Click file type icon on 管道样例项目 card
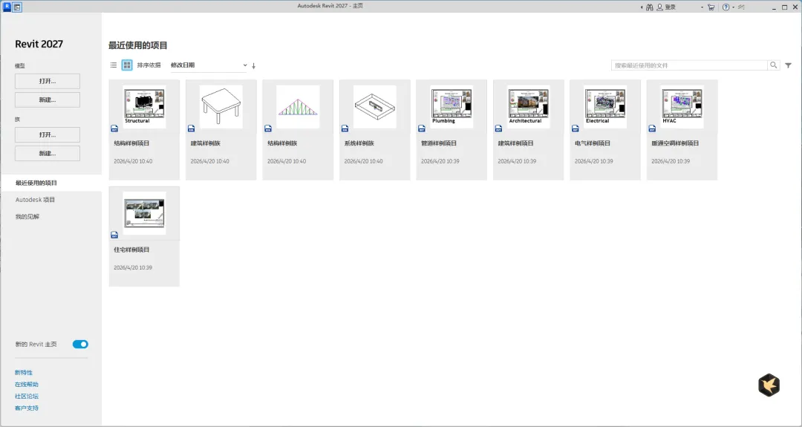The image size is (802, 427). pos(422,128)
